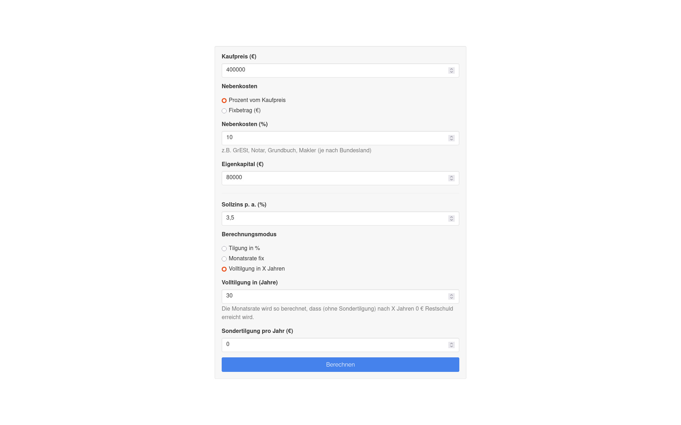Click the Volltilgung in (Jahre) stepper
The width and height of the screenshot is (681, 425).
click(x=451, y=296)
